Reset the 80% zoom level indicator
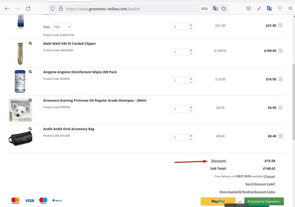 click(x=204, y=9)
